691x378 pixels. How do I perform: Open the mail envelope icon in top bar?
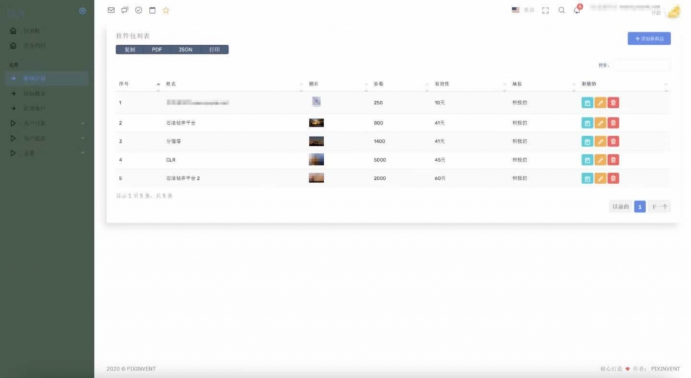111,10
